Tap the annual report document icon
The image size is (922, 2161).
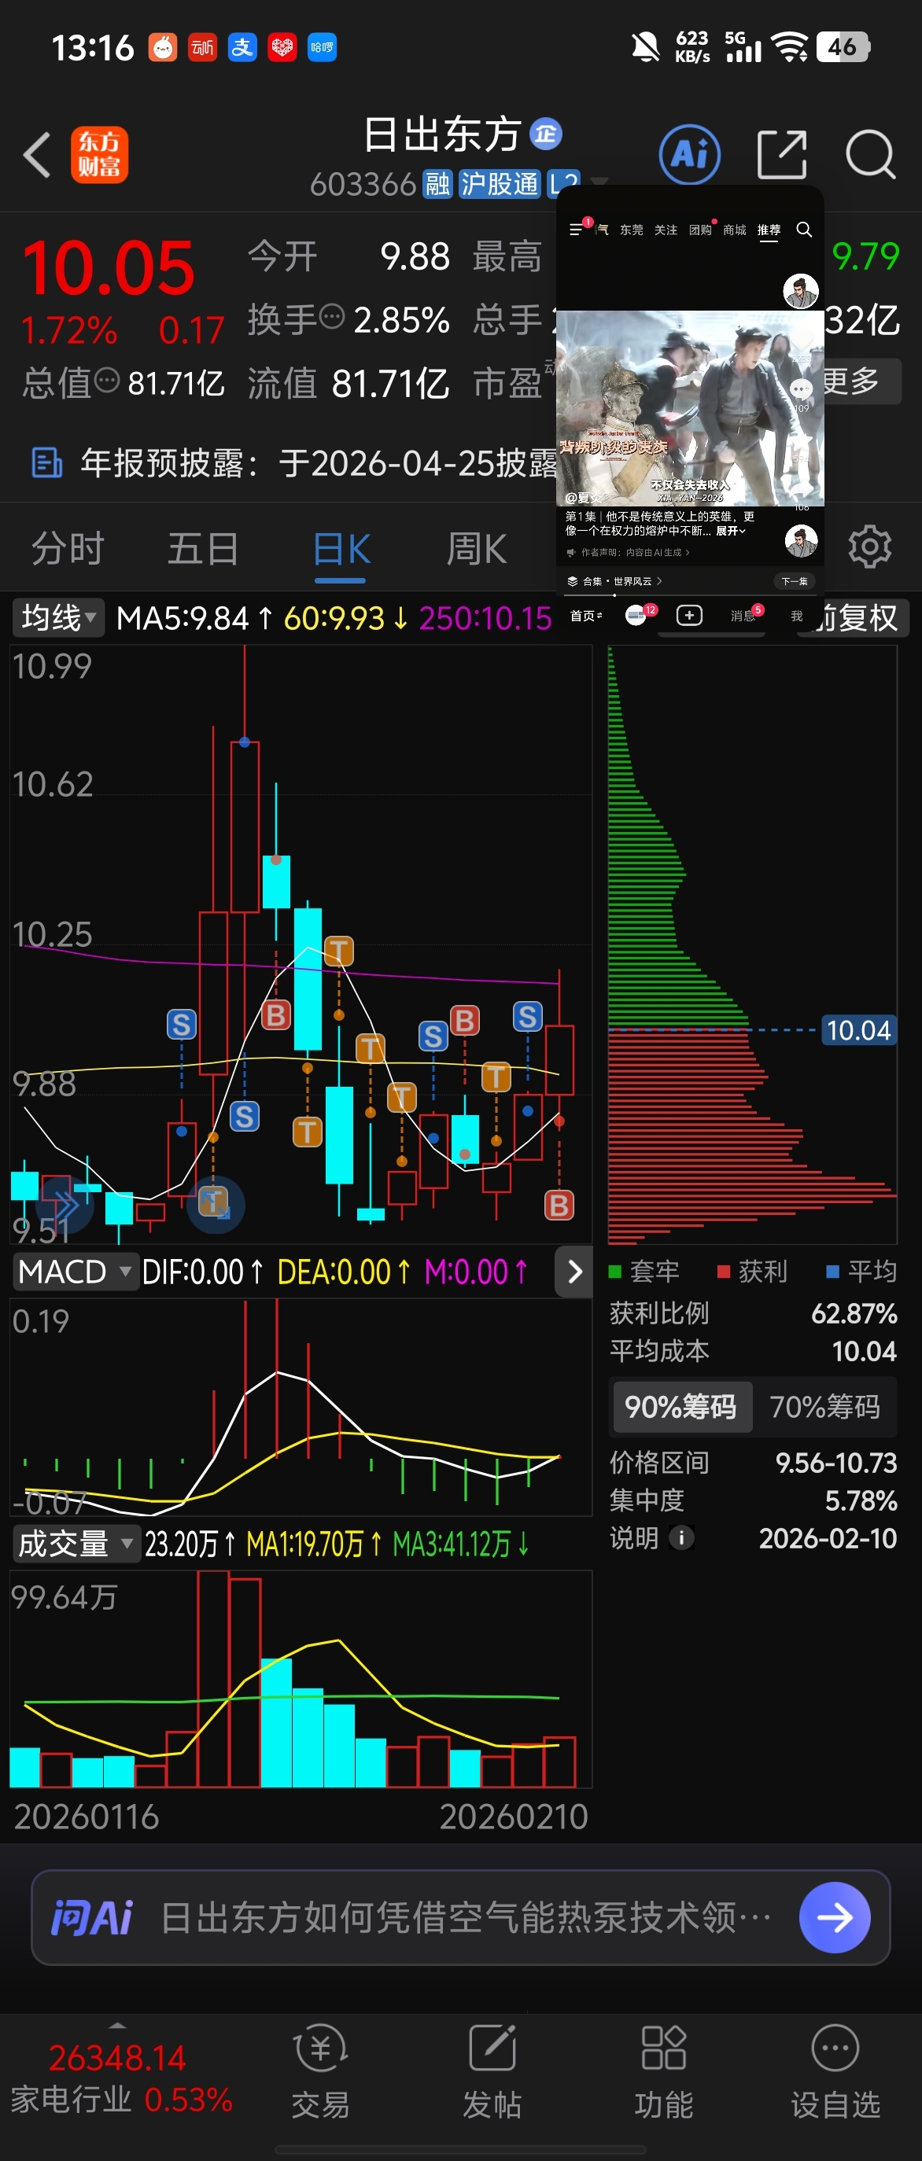click(46, 463)
